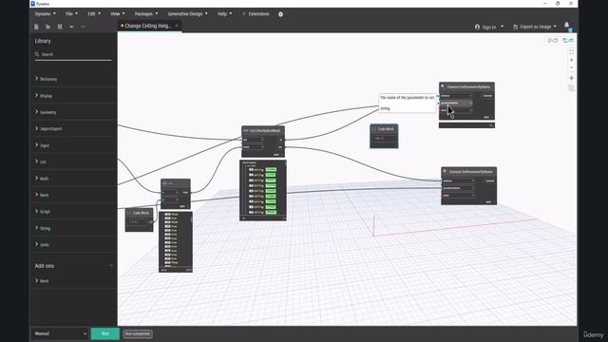Click parameterName port on upper SetParameterByName node
Image resolution: width=608 pixels, height=342 pixels.
coord(456,104)
